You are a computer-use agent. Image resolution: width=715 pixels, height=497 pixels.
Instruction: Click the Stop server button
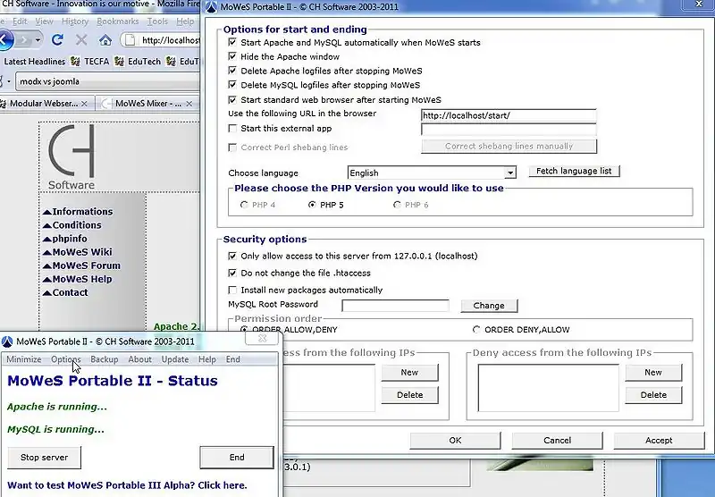(44, 457)
